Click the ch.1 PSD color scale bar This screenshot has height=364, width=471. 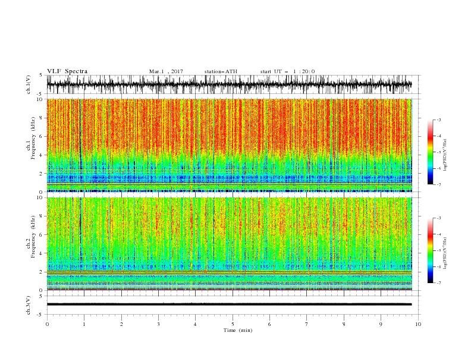[x=430, y=152]
